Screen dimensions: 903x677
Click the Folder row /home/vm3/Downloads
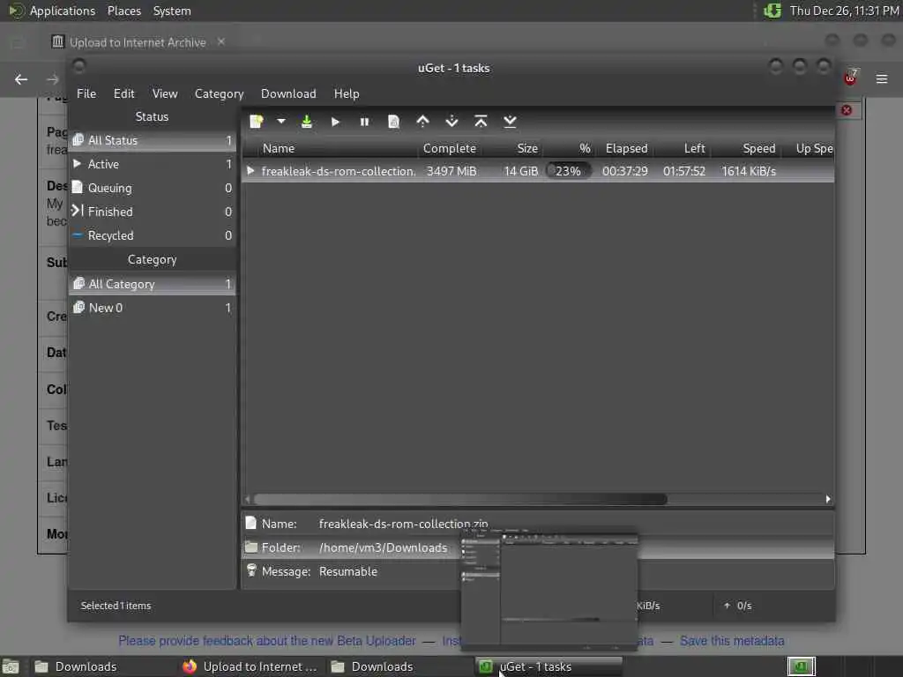(x=538, y=547)
